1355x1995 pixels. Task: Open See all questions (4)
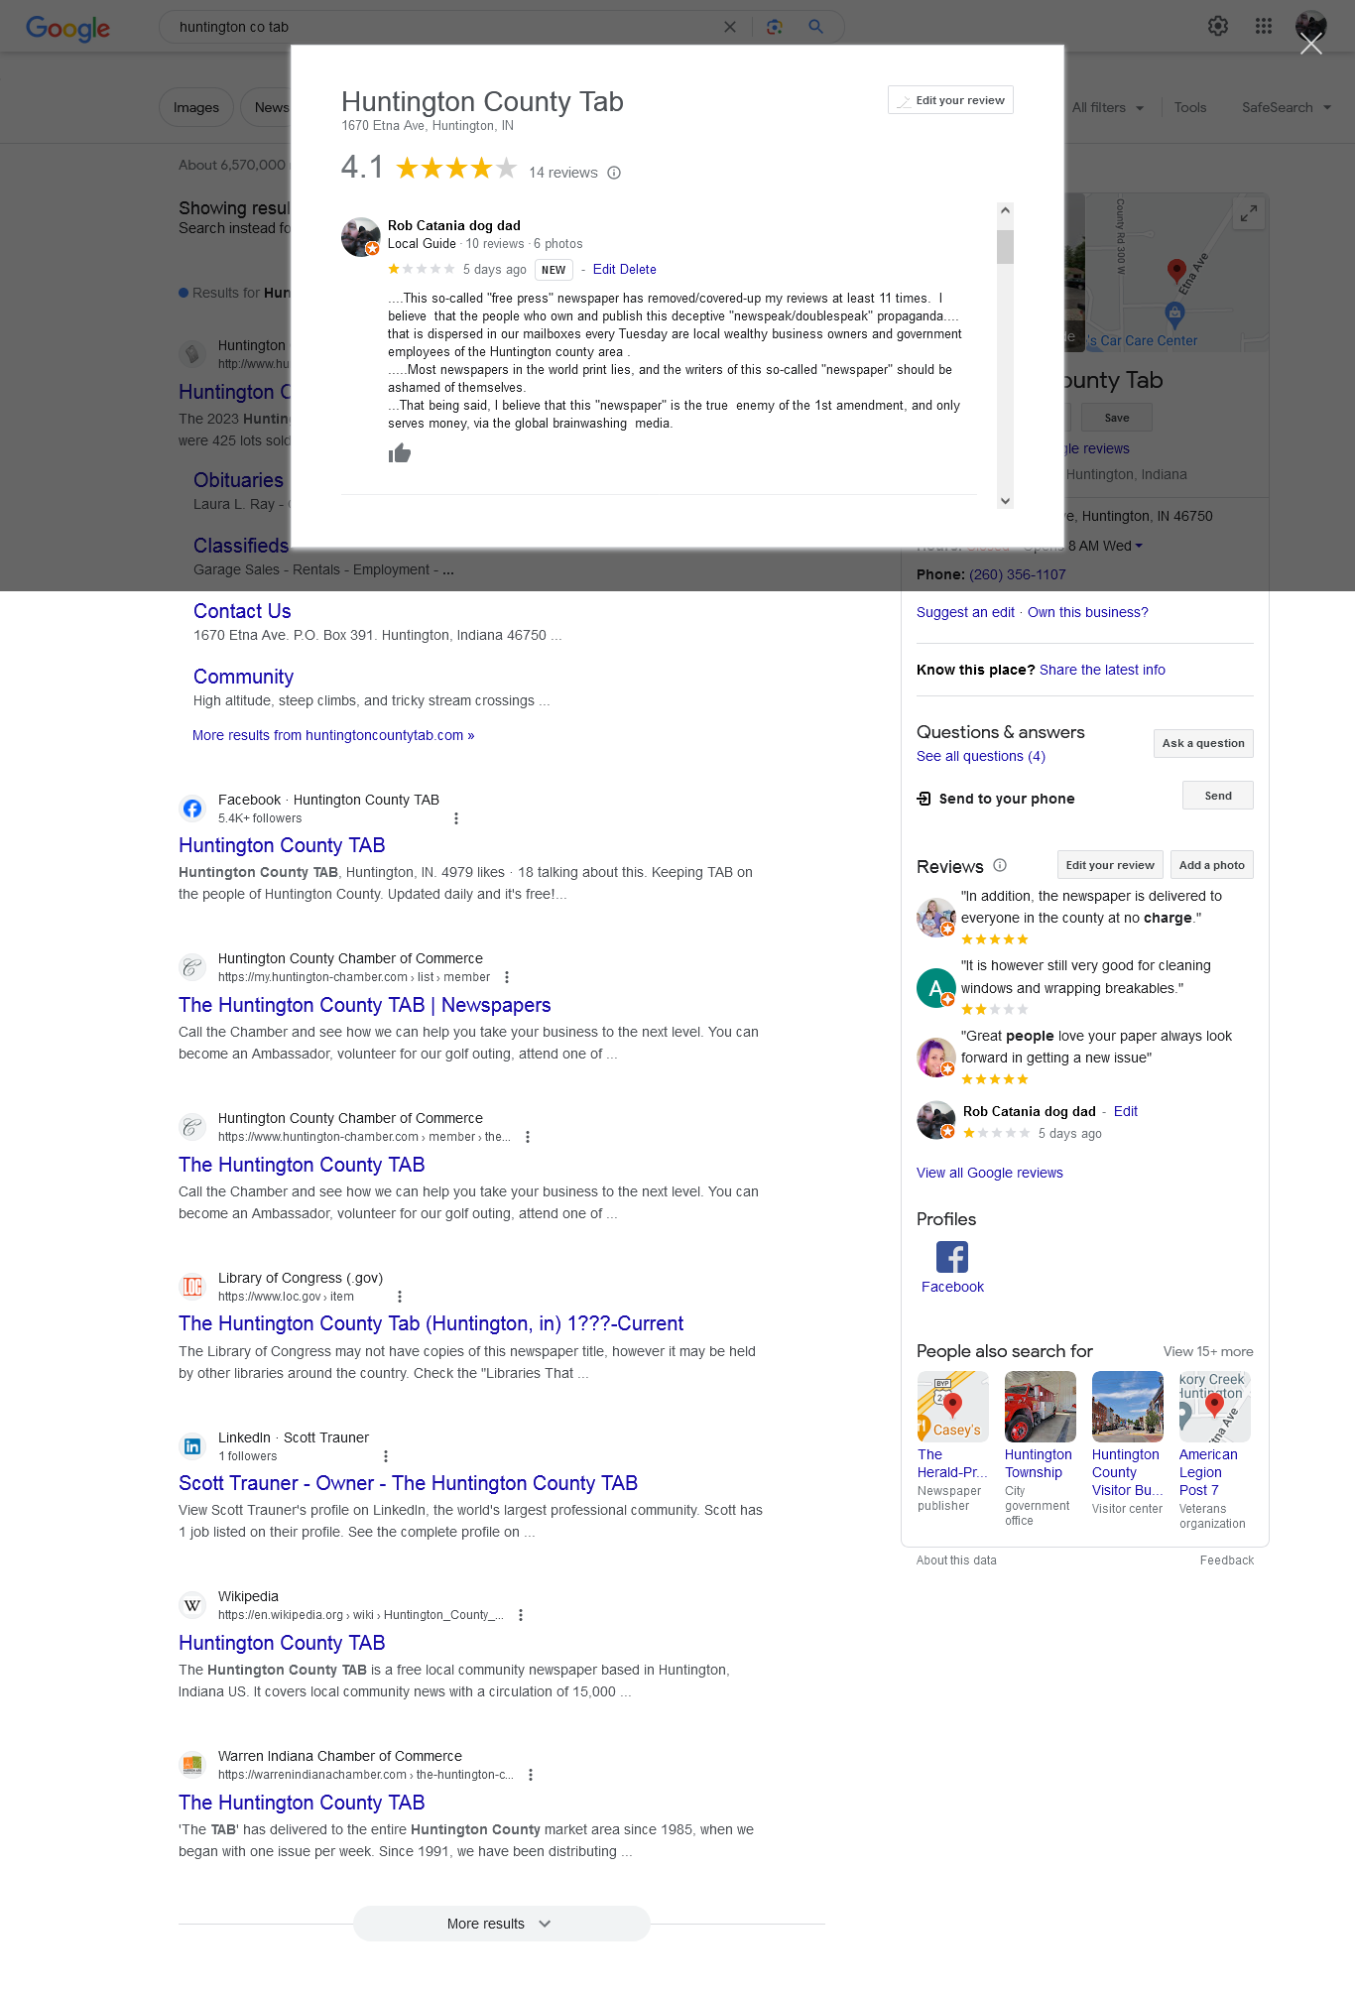pos(981,756)
